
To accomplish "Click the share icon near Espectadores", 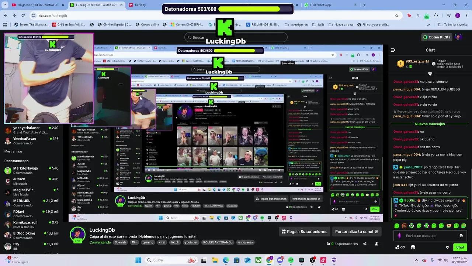I will click(x=365, y=244).
